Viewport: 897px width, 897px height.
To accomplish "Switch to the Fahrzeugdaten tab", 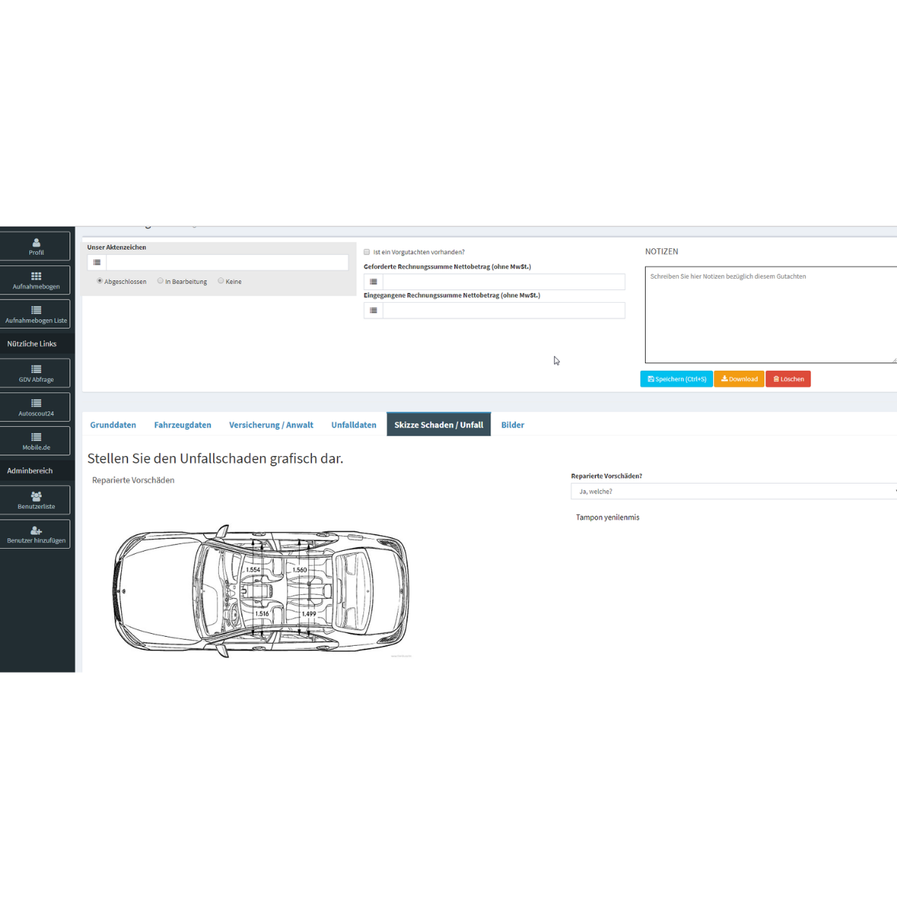I will (182, 425).
